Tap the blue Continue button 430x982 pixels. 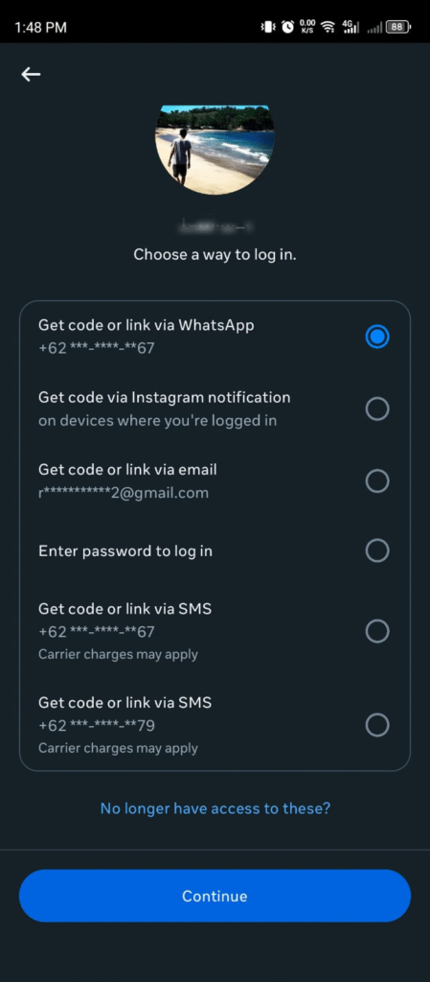(x=215, y=896)
